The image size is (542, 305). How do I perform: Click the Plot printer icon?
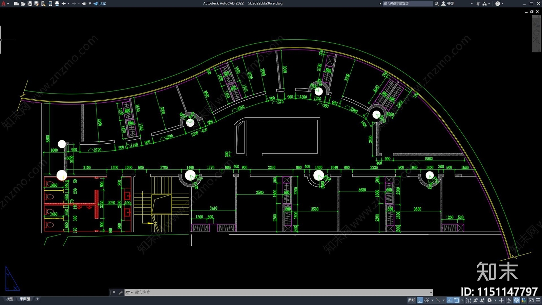[x=57, y=4]
